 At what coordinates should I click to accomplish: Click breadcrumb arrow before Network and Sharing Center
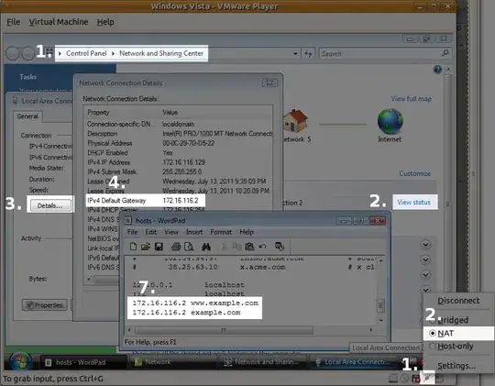point(113,53)
